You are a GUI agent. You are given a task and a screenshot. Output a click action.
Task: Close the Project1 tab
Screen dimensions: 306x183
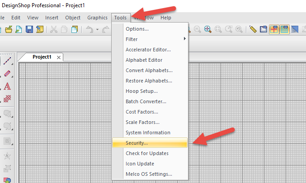(59, 57)
